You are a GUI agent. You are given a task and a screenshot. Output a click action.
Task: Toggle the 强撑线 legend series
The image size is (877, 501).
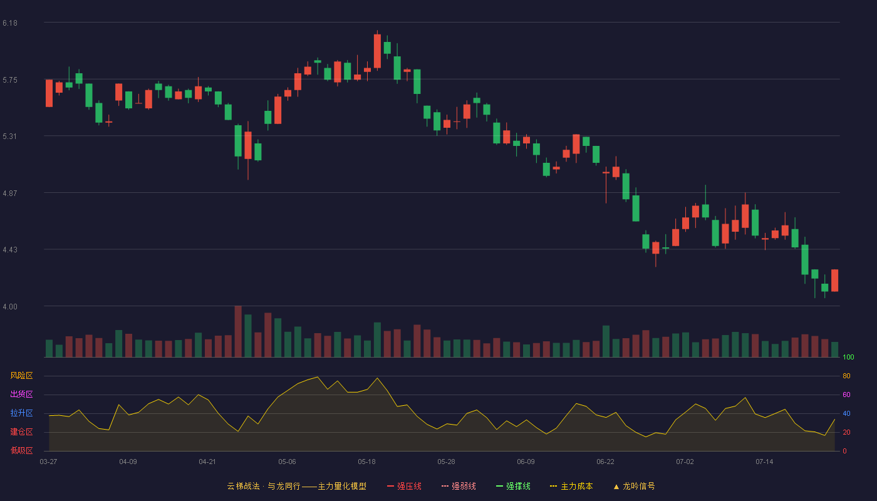[513, 486]
